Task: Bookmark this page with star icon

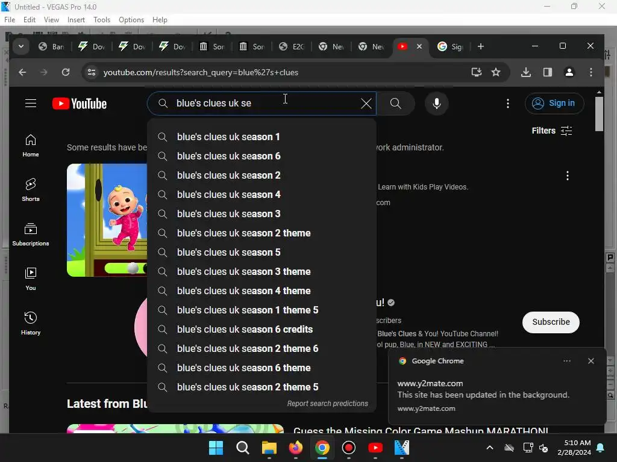Action: 496,72
